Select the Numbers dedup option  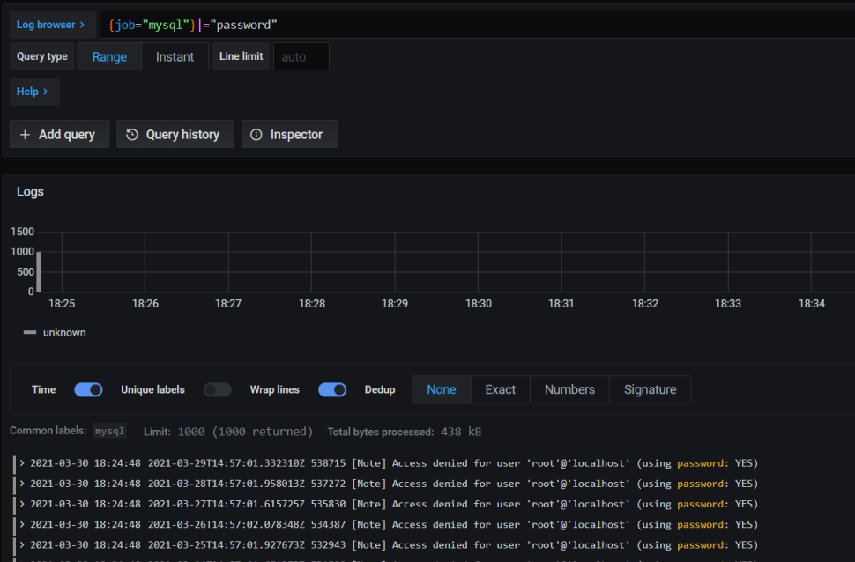569,389
